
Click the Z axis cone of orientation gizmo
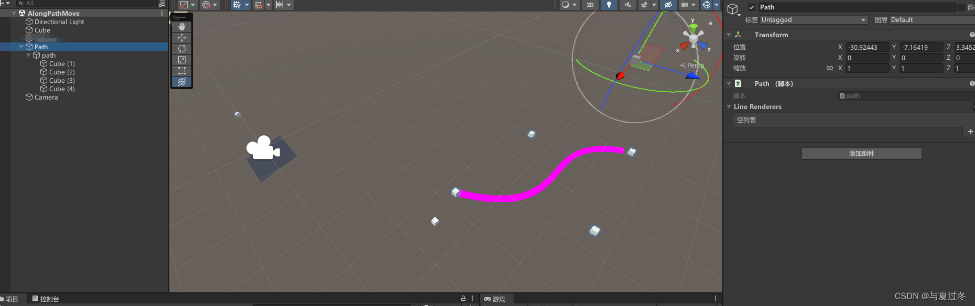(702, 45)
